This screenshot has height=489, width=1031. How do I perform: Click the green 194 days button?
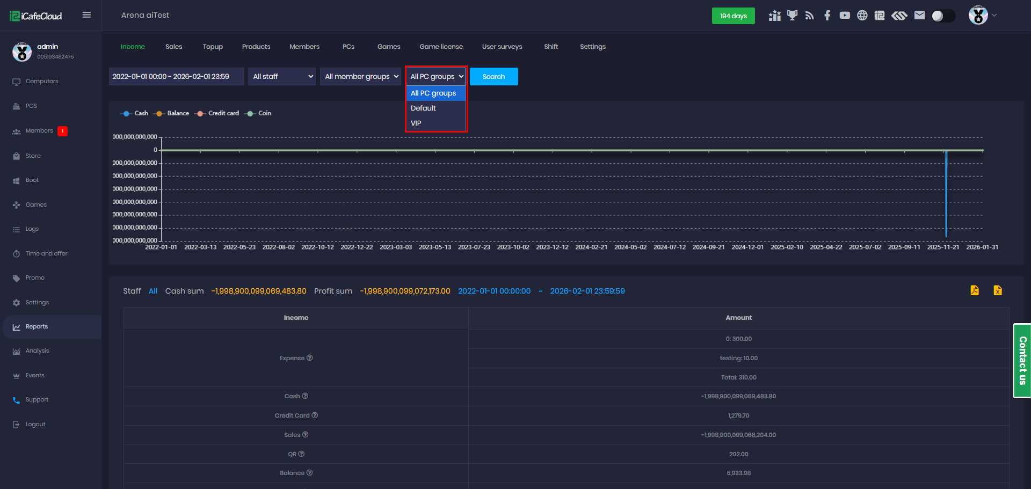733,16
